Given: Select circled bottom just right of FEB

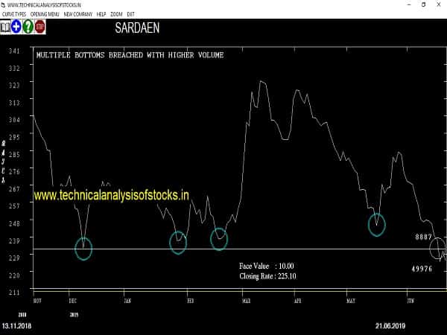Looking at the screenshot, I should point(219,238).
